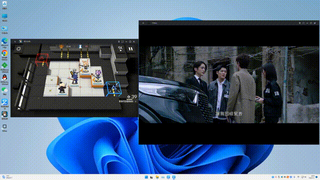Click the video frame to pause playback
This screenshot has height=180, width=320.
229,84
